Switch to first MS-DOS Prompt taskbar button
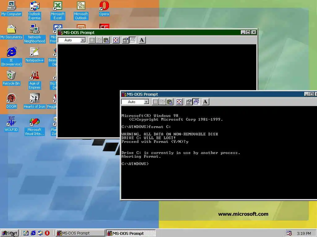Image resolution: width=317 pixels, height=237 pixels. [80, 233]
